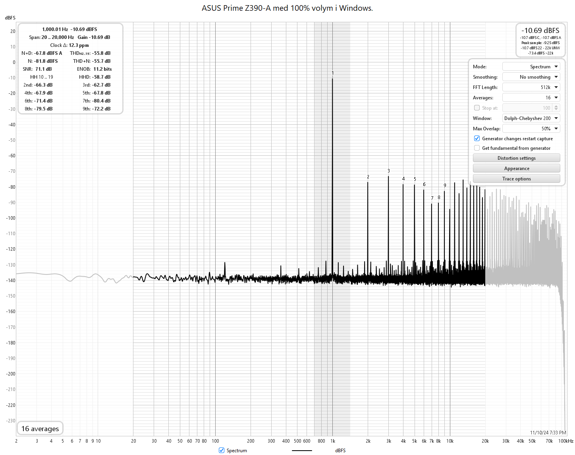This screenshot has width=575, height=455.
Task: Open the Mode dropdown showing Spectrum
Action: pyautogui.click(x=531, y=66)
